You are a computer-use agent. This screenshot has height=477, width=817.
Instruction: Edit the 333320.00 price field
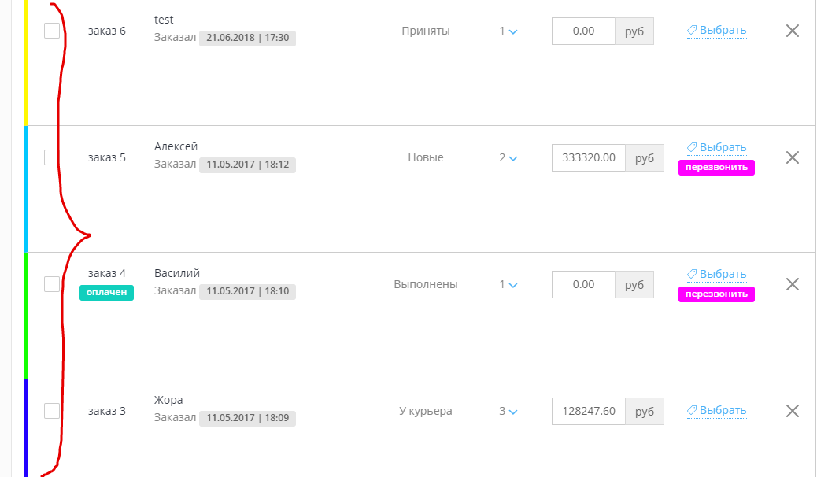pos(589,157)
